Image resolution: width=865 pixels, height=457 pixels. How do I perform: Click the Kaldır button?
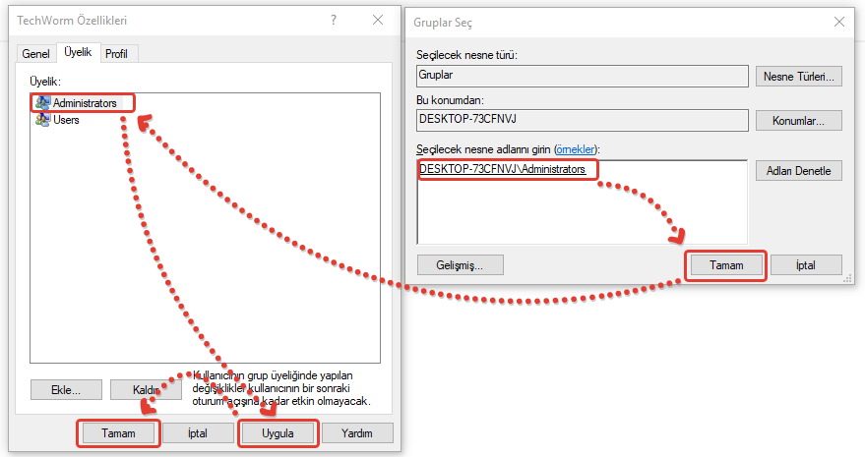coord(146,389)
